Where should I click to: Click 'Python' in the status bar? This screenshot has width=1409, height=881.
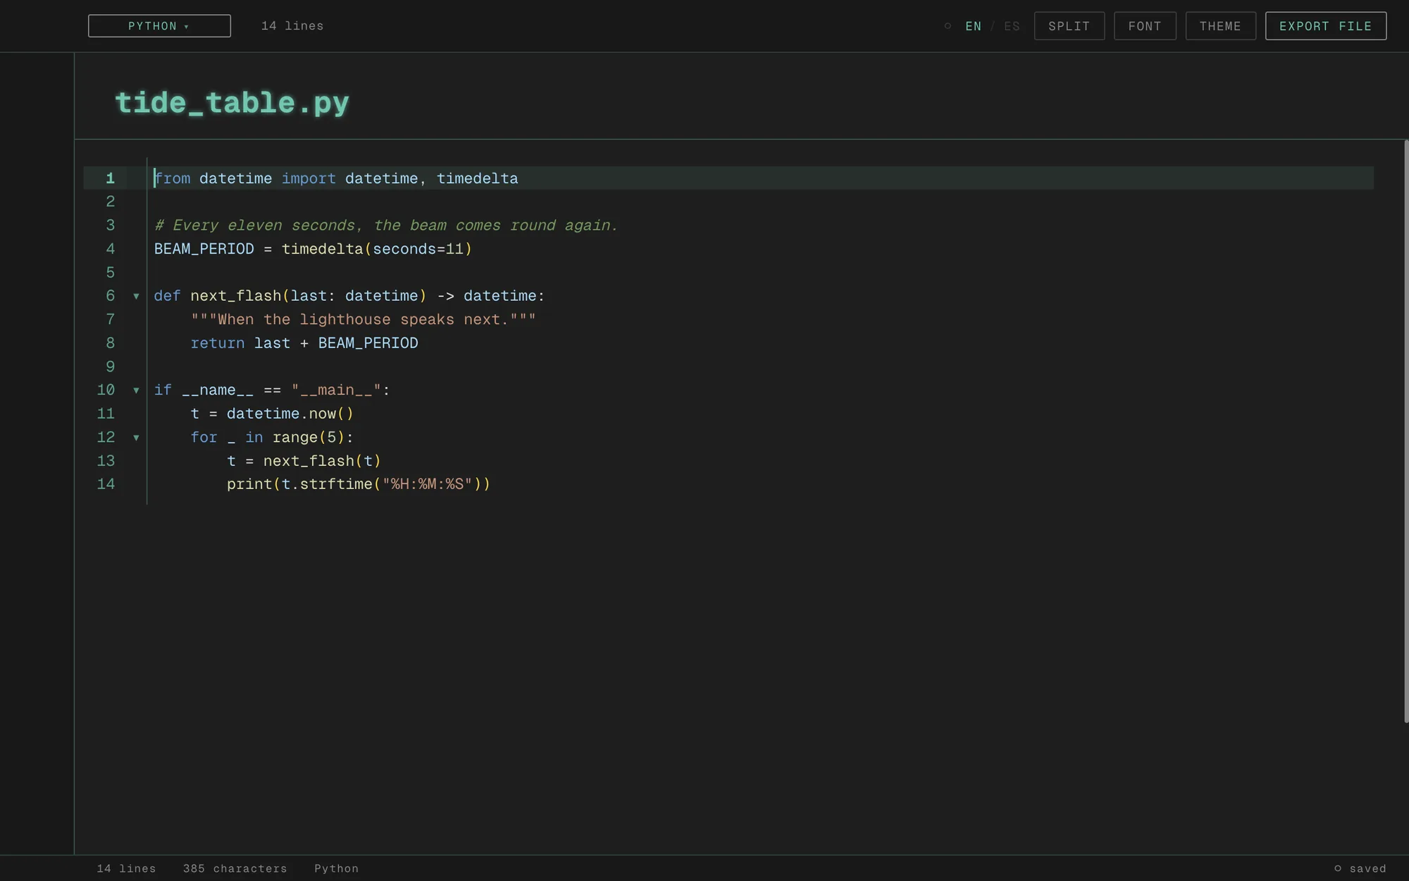coord(337,868)
